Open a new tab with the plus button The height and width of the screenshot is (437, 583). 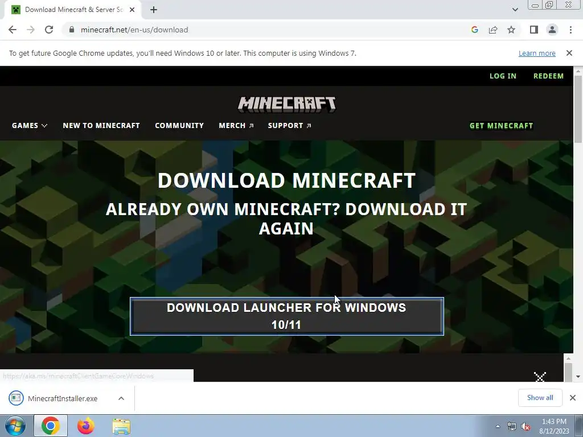click(154, 10)
